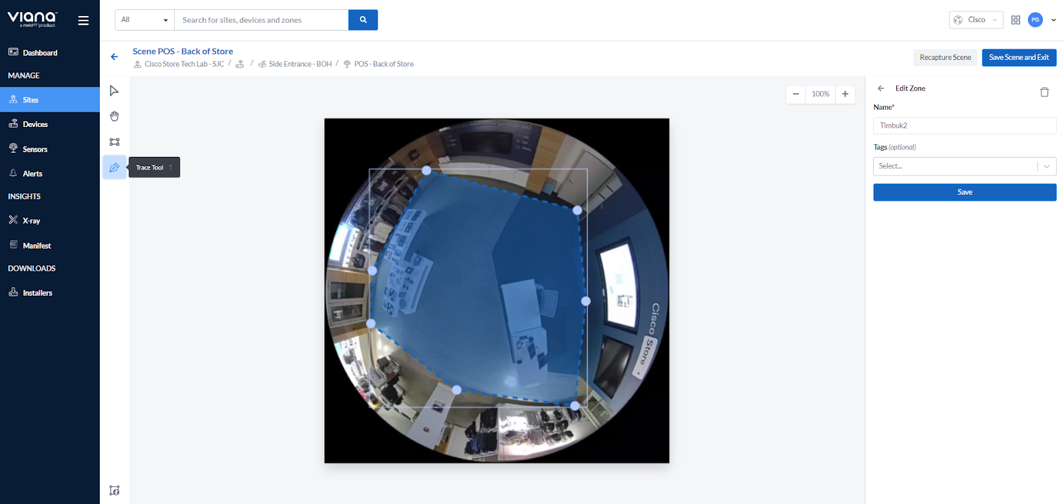Open Devices in the sidebar
The height and width of the screenshot is (504, 1064).
35,124
